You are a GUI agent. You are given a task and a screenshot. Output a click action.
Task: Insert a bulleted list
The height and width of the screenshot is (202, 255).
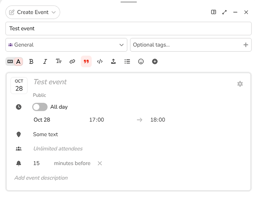pyautogui.click(x=127, y=61)
